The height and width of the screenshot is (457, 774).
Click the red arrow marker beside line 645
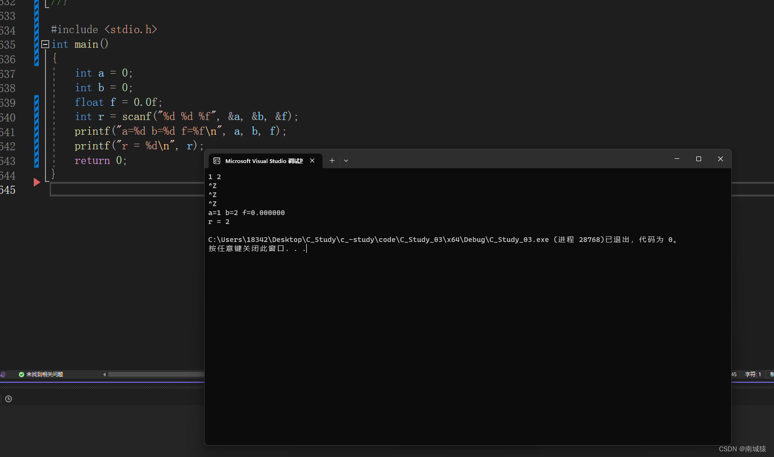(37, 182)
